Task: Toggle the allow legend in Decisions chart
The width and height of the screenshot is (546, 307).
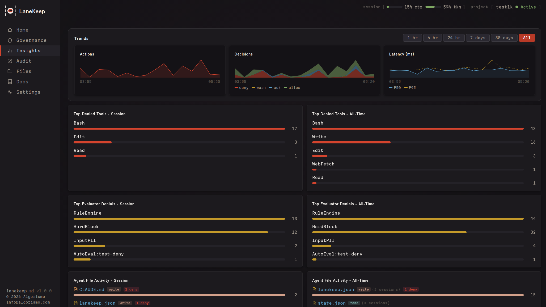Action: pyautogui.click(x=292, y=88)
